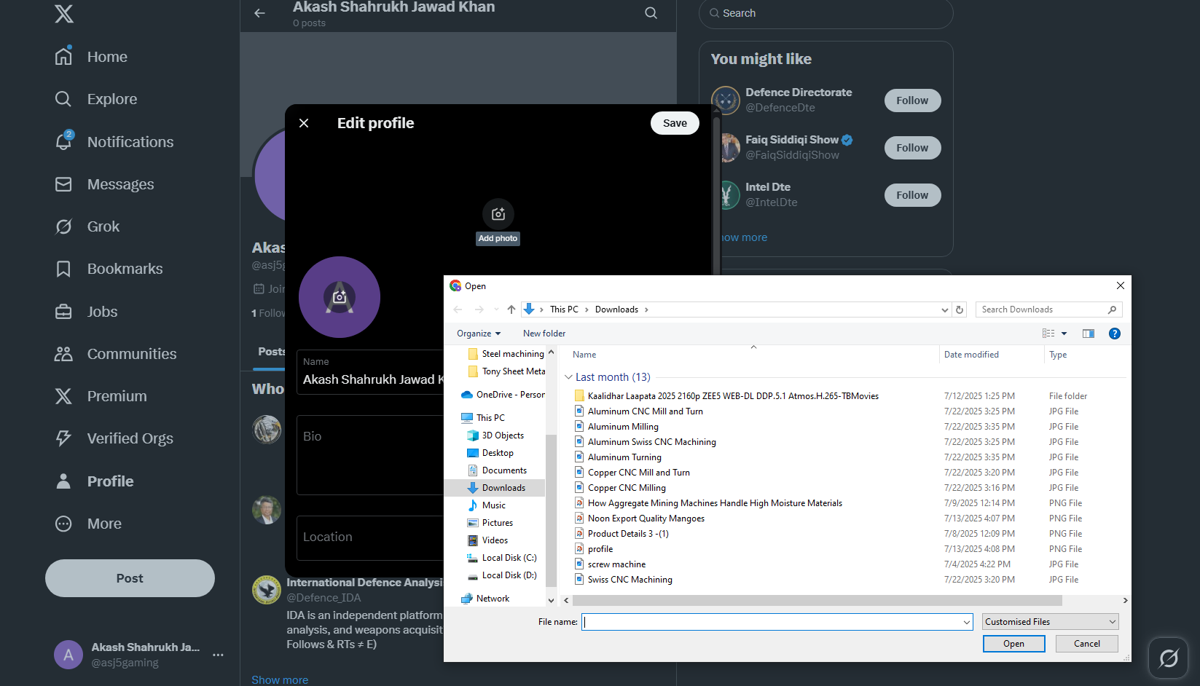Click the X Search box
The width and height of the screenshot is (1200, 686).
tap(826, 13)
